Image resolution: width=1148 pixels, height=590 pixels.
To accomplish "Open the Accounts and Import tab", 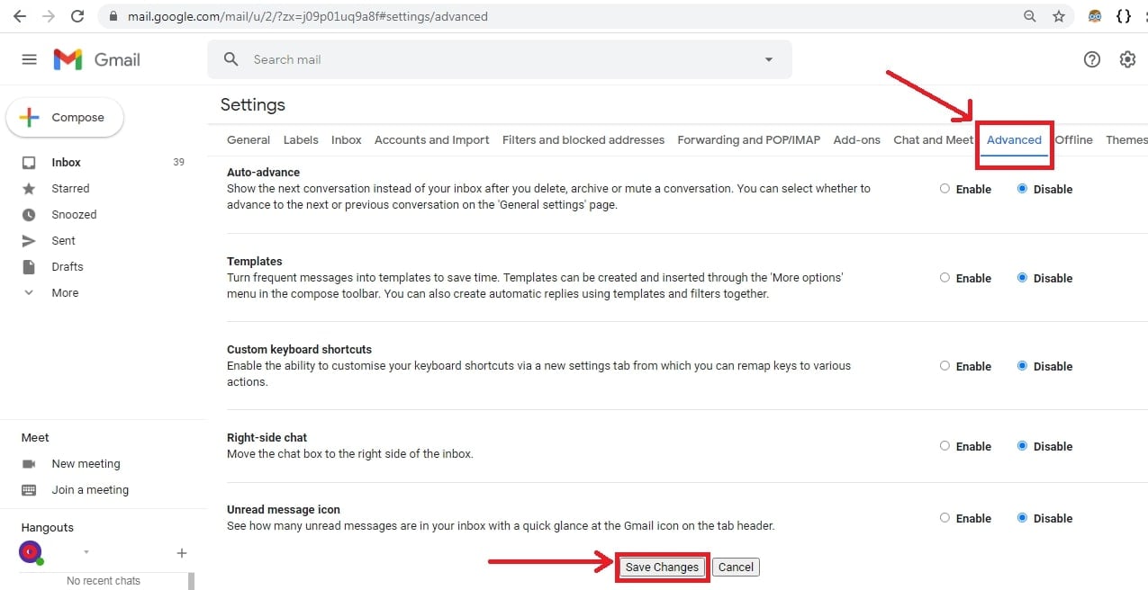I will tap(432, 140).
